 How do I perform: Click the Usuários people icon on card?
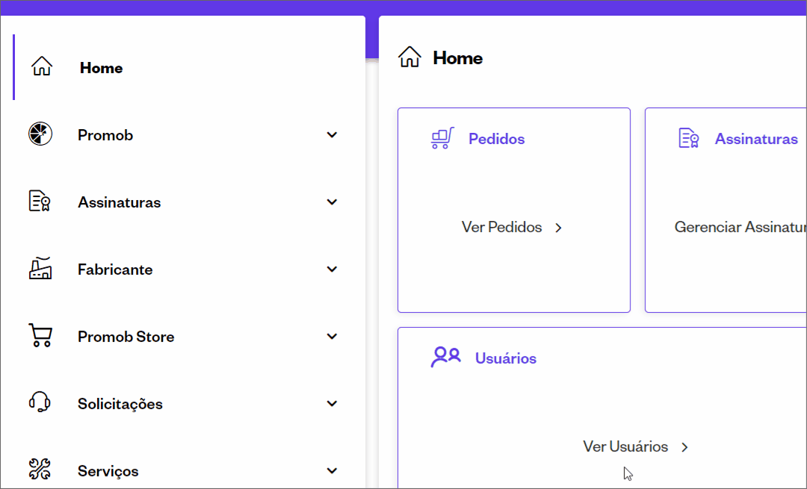(445, 357)
